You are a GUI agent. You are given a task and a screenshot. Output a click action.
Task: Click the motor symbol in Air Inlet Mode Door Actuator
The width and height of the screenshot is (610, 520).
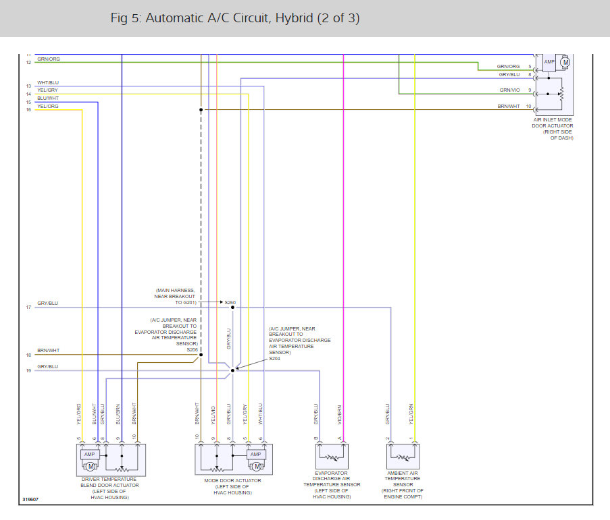click(565, 62)
